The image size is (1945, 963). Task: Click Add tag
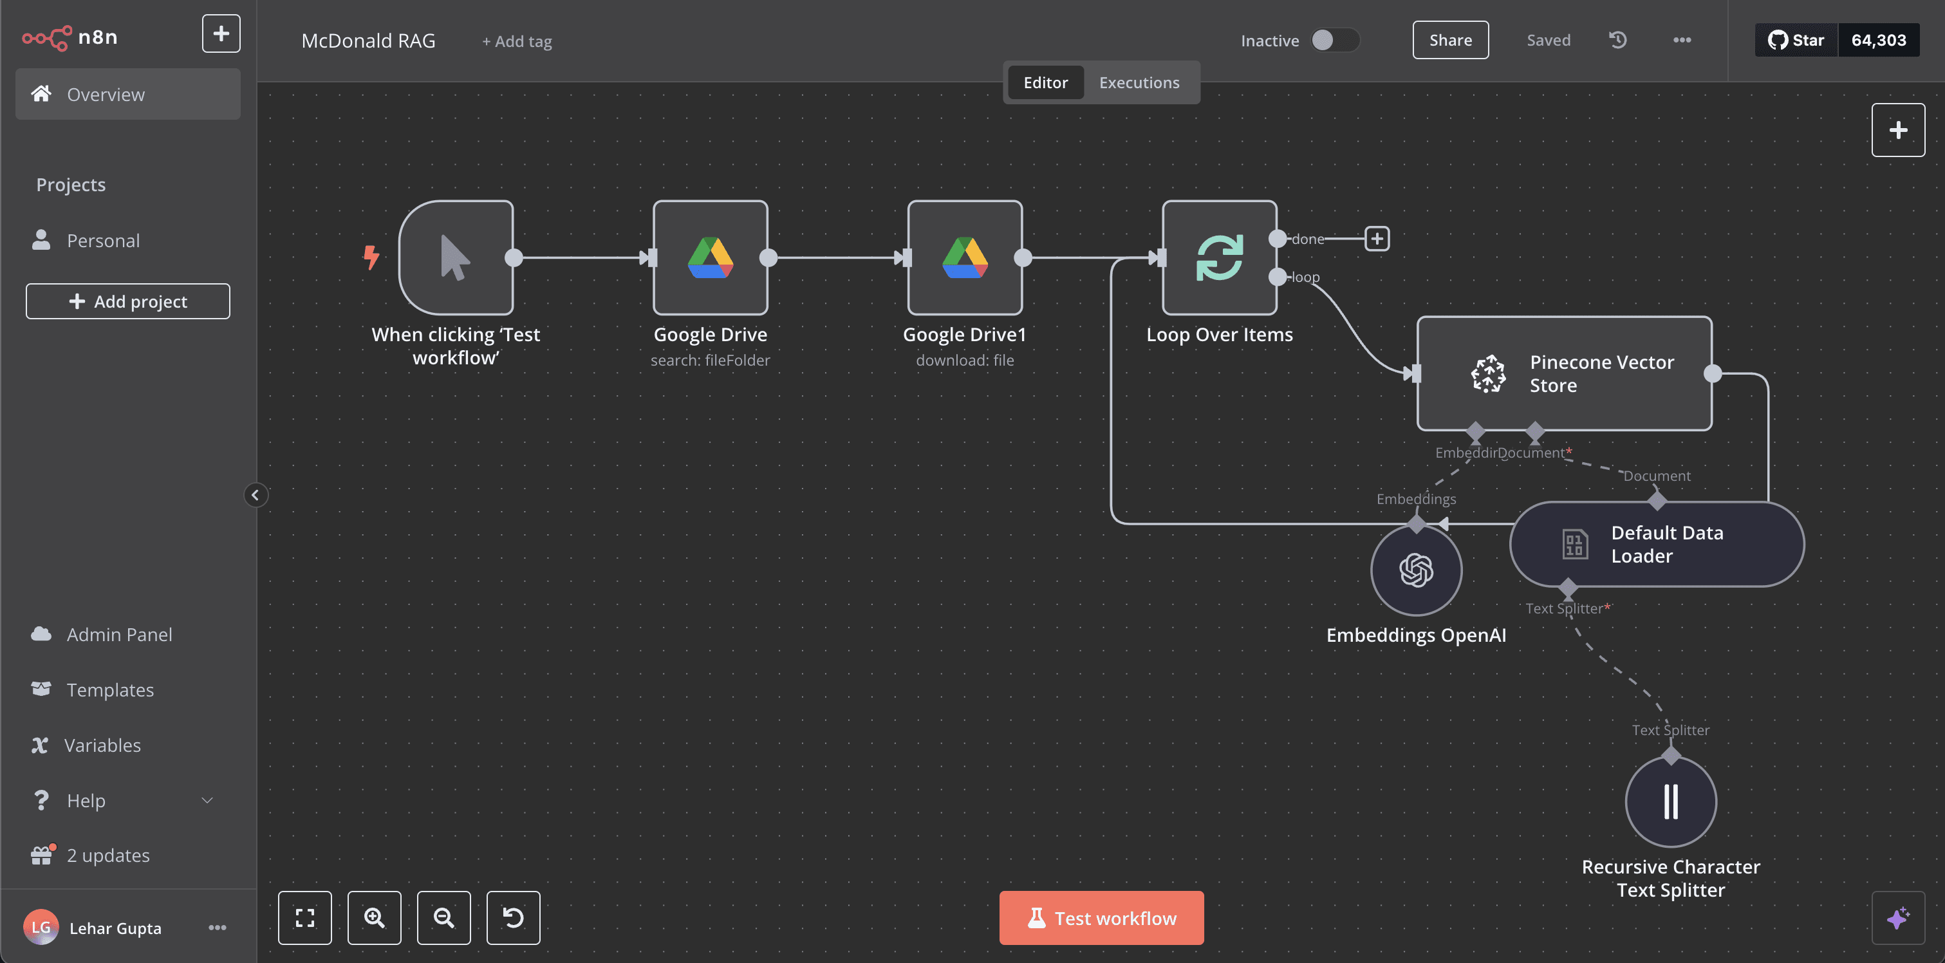pyautogui.click(x=517, y=42)
